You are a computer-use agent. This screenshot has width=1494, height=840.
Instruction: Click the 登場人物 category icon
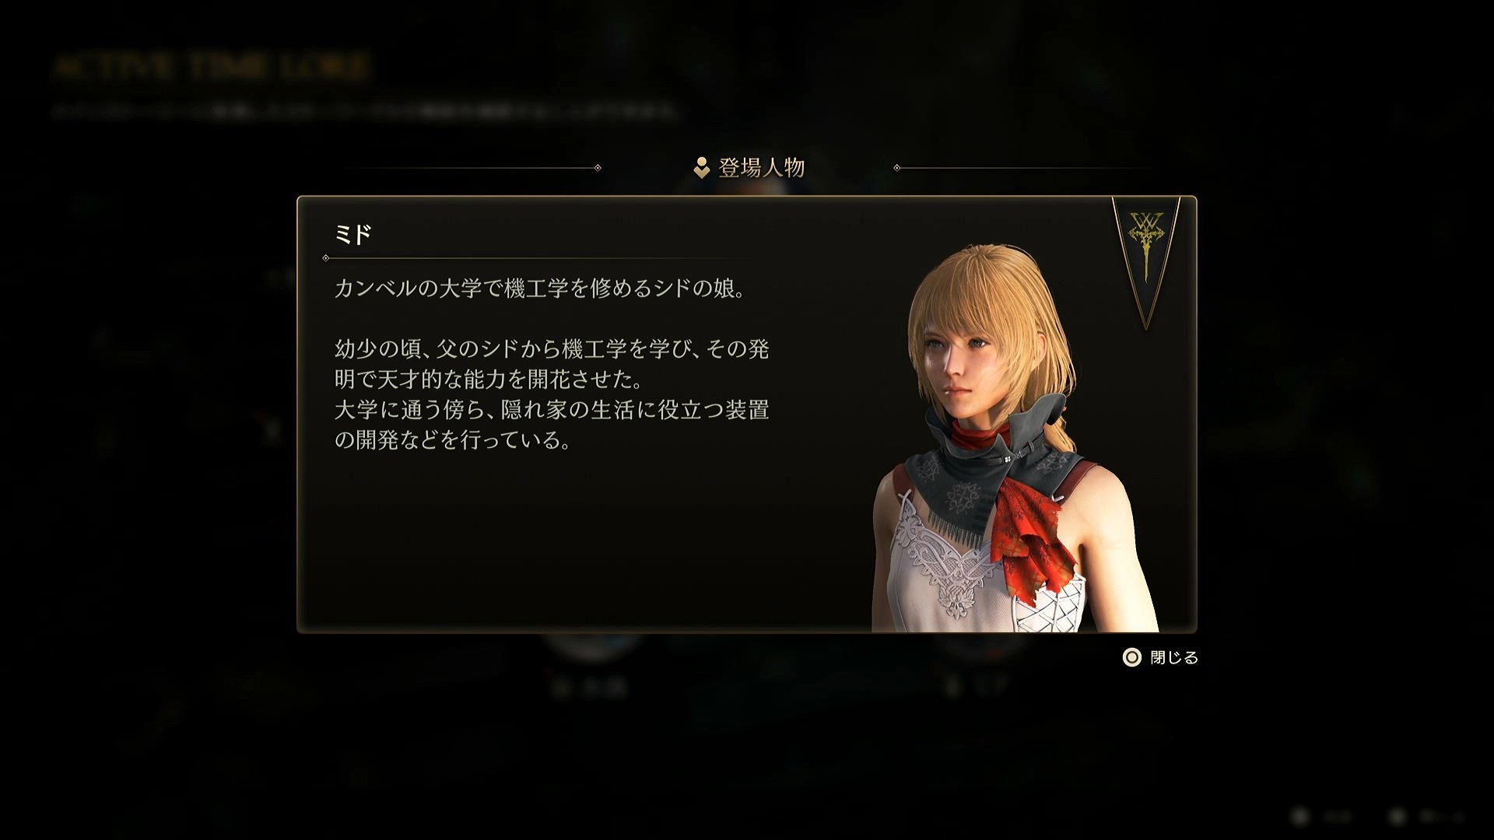(701, 168)
